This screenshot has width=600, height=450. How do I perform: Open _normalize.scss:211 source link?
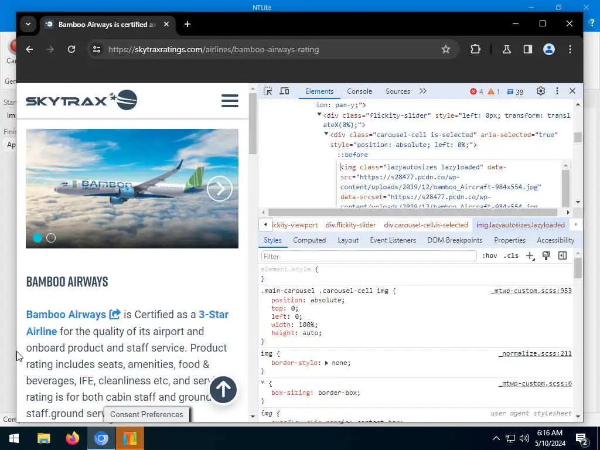pos(535,353)
